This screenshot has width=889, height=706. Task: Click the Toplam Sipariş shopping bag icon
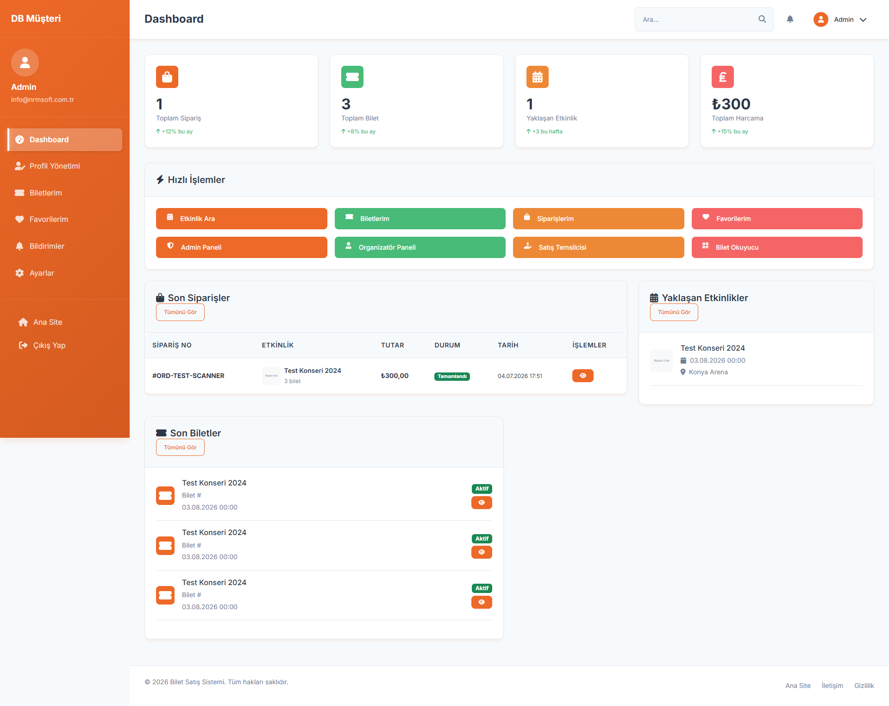(x=167, y=77)
